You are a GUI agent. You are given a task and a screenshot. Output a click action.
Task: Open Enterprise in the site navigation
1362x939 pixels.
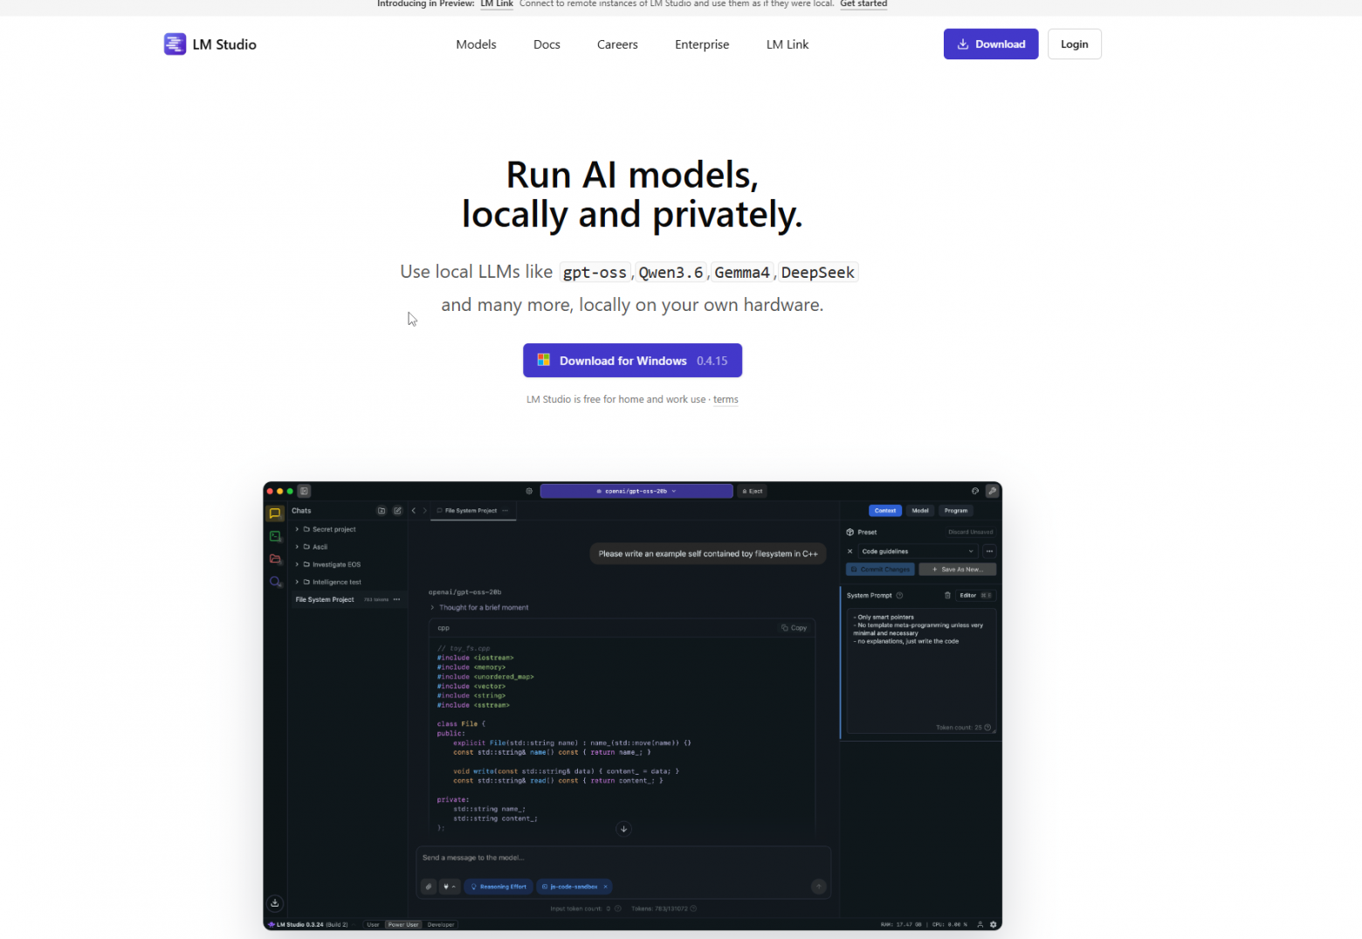[x=702, y=45]
